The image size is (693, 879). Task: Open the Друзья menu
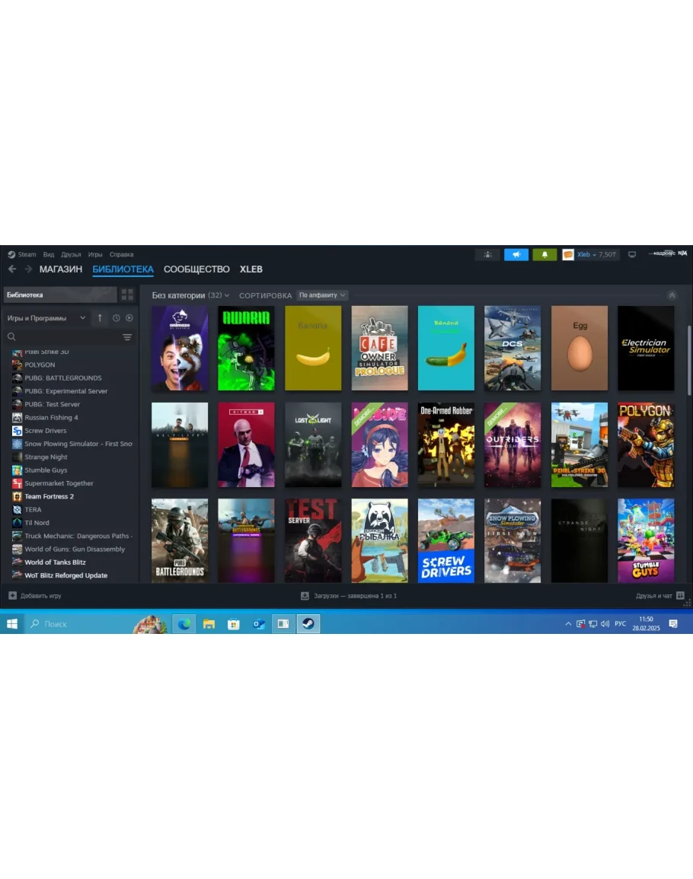click(x=72, y=254)
